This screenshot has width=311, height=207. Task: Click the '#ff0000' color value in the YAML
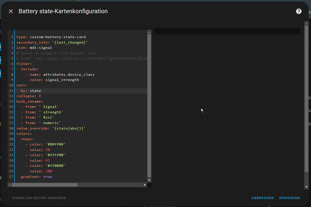tap(55, 166)
